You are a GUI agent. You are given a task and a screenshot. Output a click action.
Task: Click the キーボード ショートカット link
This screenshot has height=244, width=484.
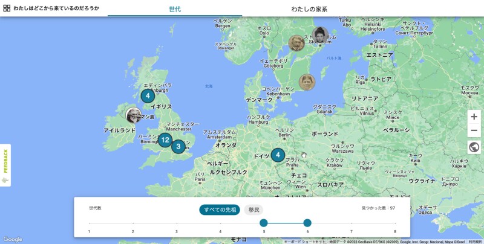305,242
